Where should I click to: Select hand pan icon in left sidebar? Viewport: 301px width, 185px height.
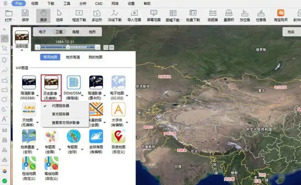click(x=5, y=39)
